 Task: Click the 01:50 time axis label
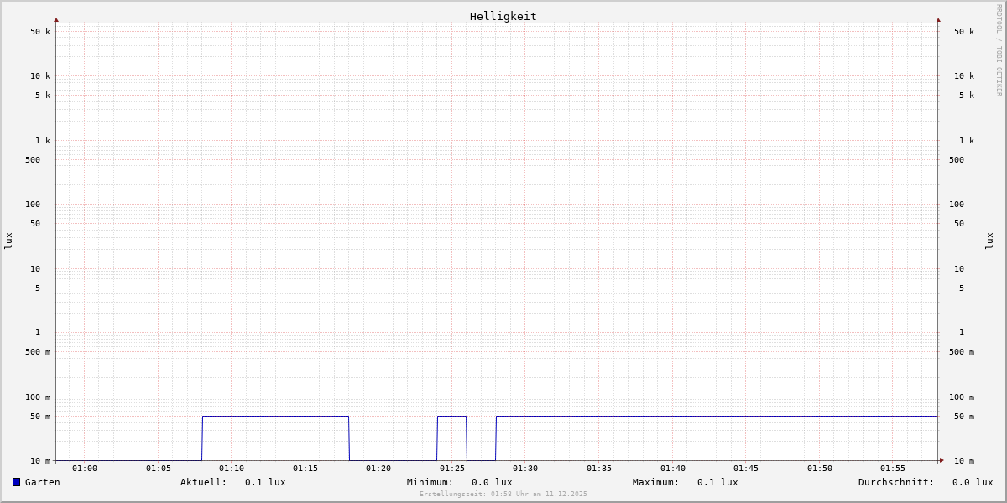point(820,469)
